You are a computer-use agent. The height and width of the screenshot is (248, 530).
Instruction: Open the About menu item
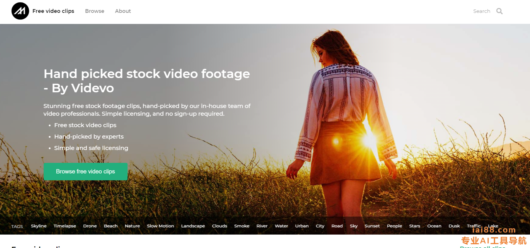pyautogui.click(x=123, y=11)
